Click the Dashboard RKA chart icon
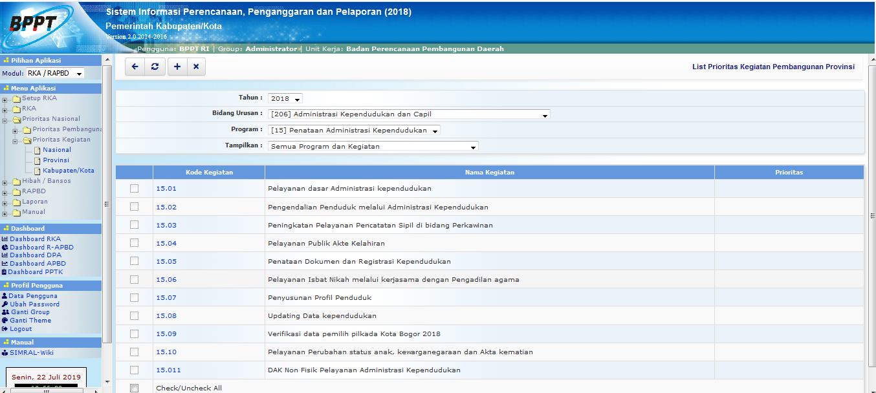876x393 pixels. [5, 239]
